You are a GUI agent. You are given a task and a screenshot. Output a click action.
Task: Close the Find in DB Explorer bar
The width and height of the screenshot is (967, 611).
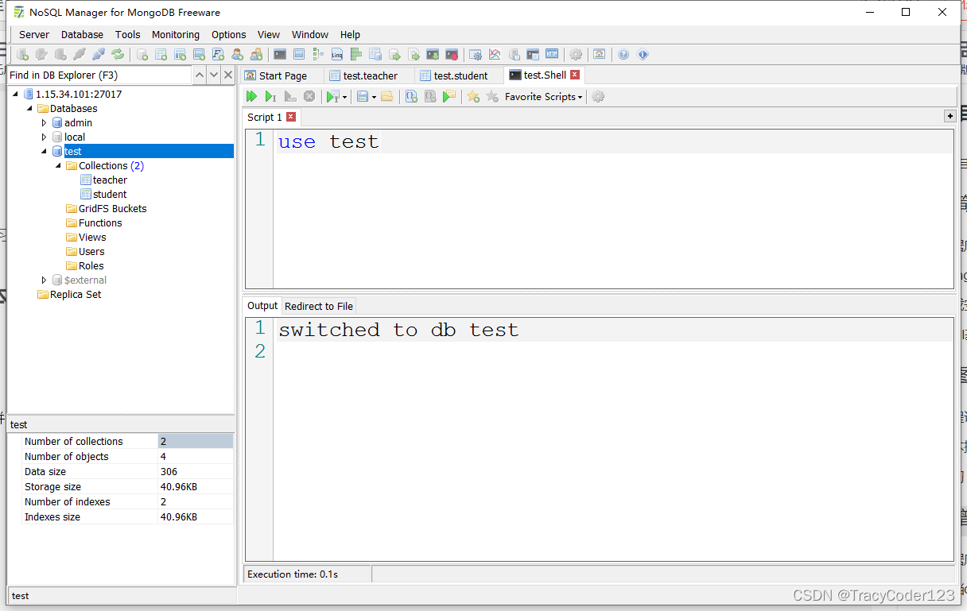click(228, 75)
